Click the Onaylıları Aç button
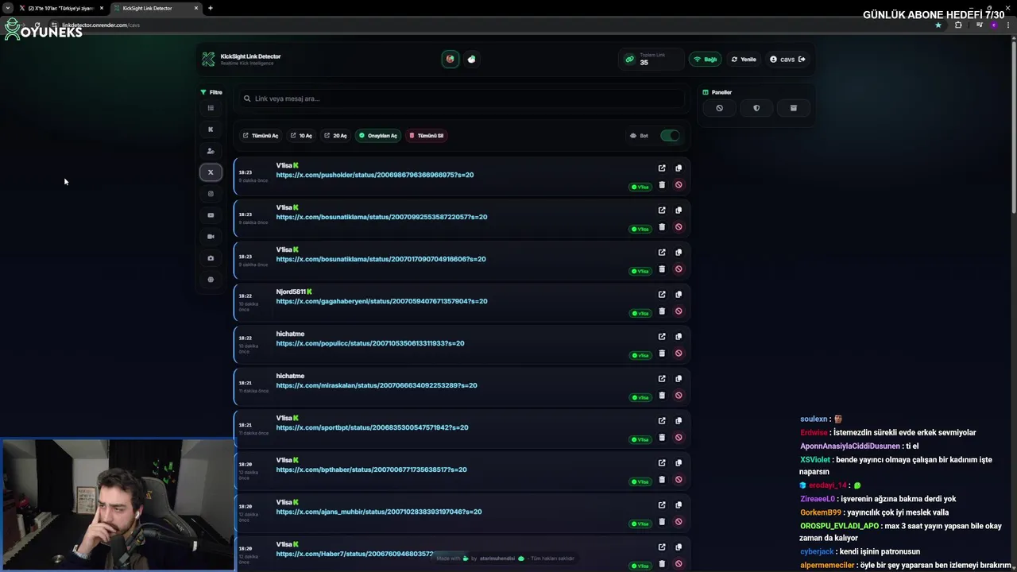Image resolution: width=1017 pixels, height=572 pixels. click(378, 136)
